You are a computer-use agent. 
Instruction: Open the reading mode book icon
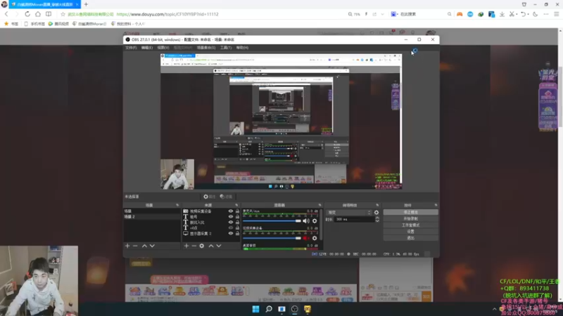tap(49, 14)
